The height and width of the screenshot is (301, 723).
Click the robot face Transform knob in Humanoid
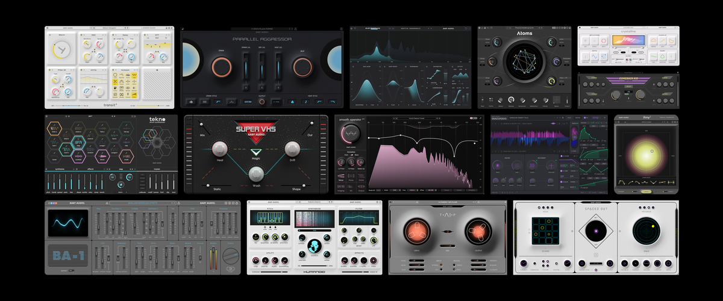click(x=315, y=246)
